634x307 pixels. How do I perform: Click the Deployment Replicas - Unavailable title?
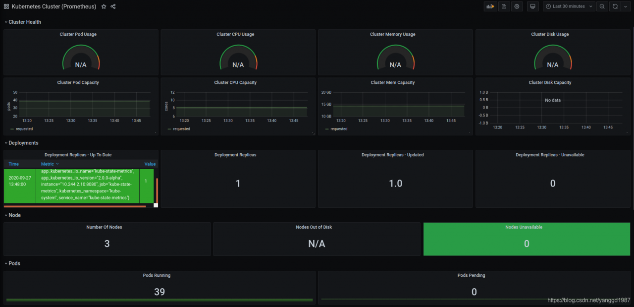tap(550, 155)
